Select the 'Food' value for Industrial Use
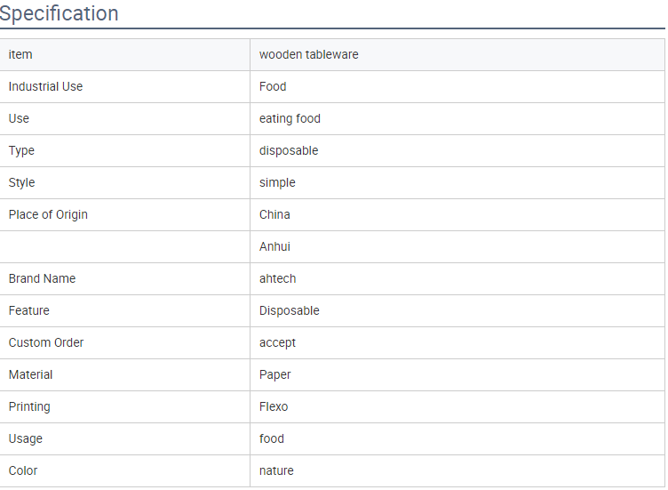 pyautogui.click(x=273, y=86)
